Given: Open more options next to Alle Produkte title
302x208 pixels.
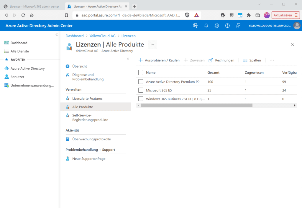Looking at the screenshot, I should [152, 44].
